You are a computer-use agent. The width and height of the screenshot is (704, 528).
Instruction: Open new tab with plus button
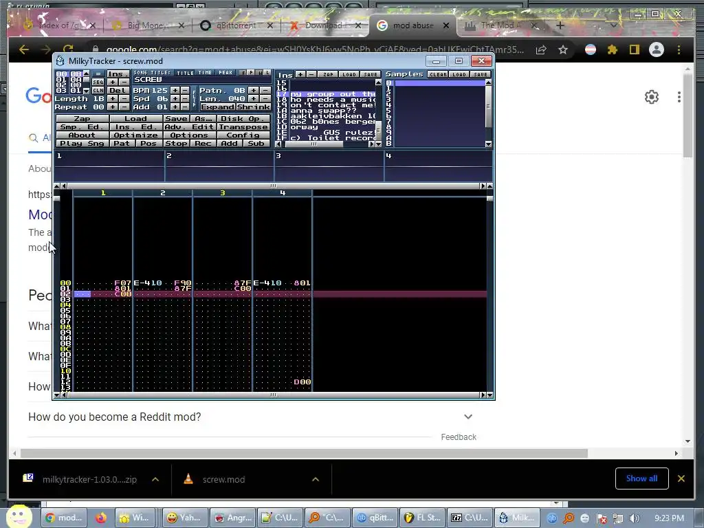click(560, 25)
